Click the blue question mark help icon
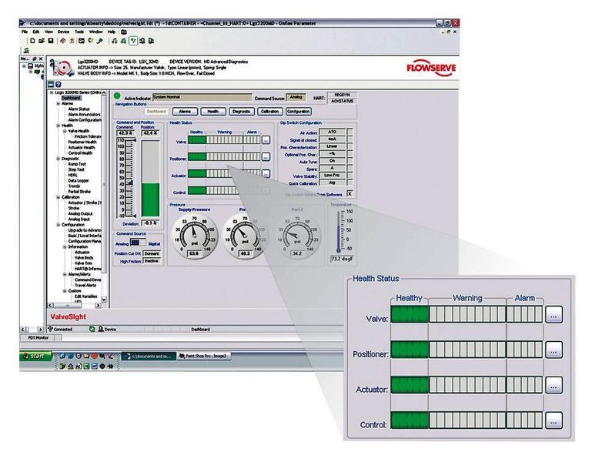This screenshot has height=462, width=602. coord(58,84)
